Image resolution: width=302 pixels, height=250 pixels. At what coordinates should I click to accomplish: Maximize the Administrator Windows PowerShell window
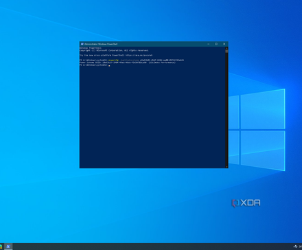(216, 44)
